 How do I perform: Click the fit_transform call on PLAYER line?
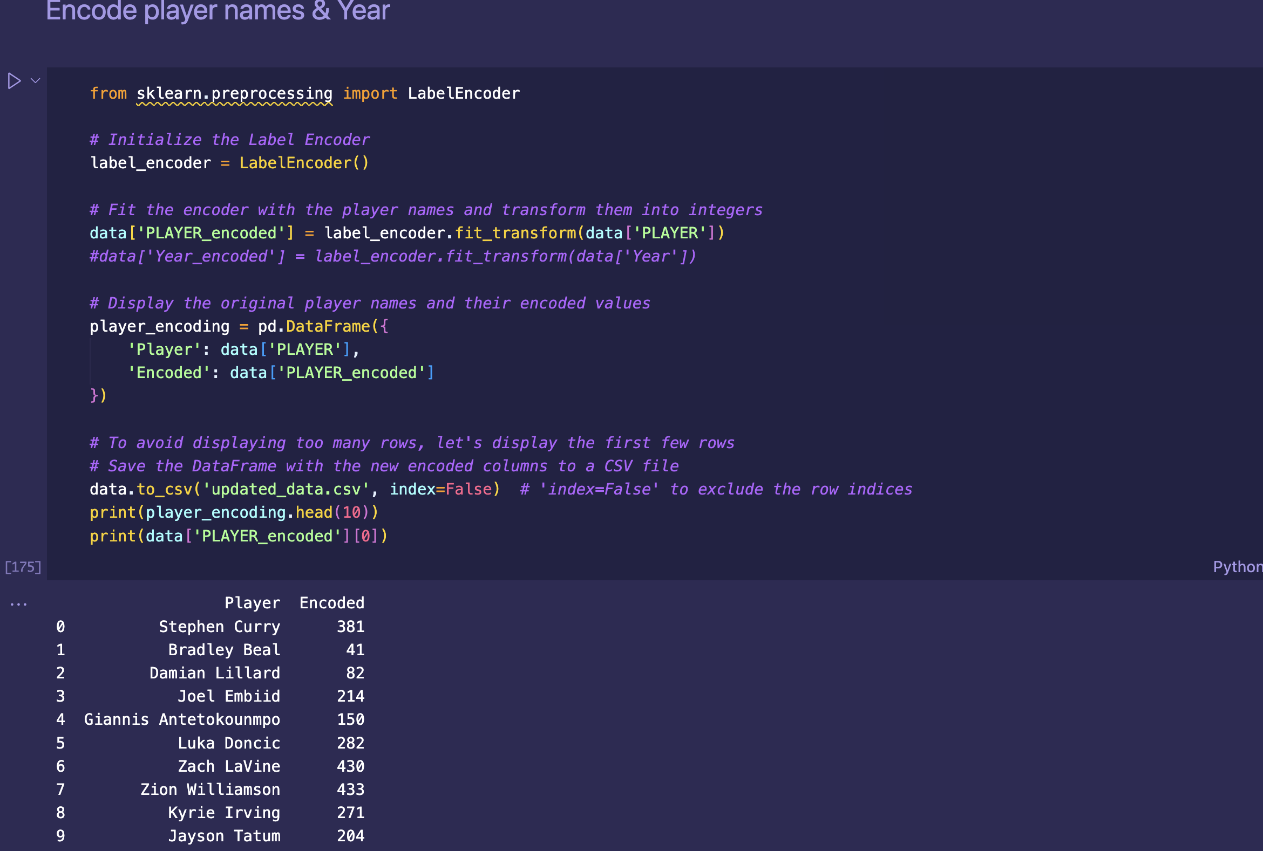(x=515, y=233)
